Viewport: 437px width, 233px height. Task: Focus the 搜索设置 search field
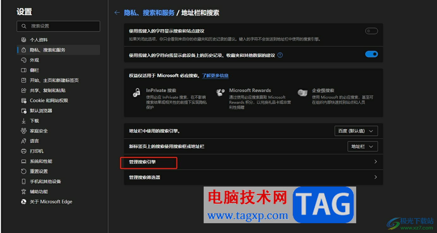tap(58, 26)
